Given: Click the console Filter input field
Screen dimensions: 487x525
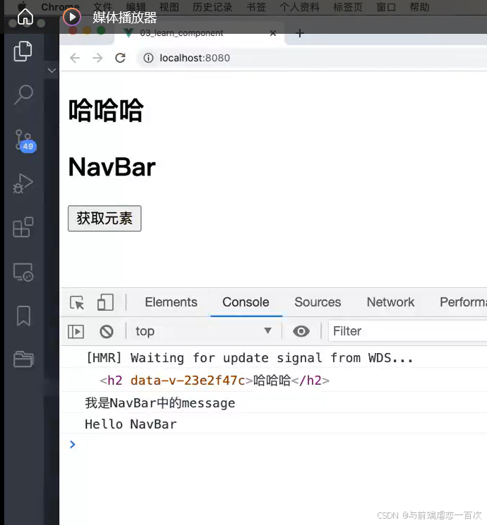Looking at the screenshot, I should (x=407, y=331).
